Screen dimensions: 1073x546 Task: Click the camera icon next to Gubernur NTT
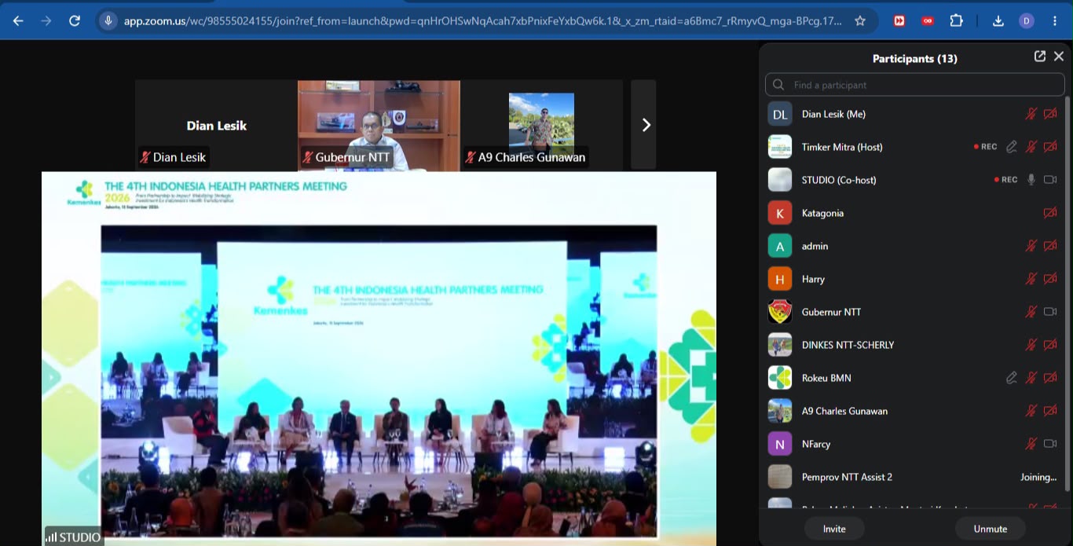coord(1050,312)
